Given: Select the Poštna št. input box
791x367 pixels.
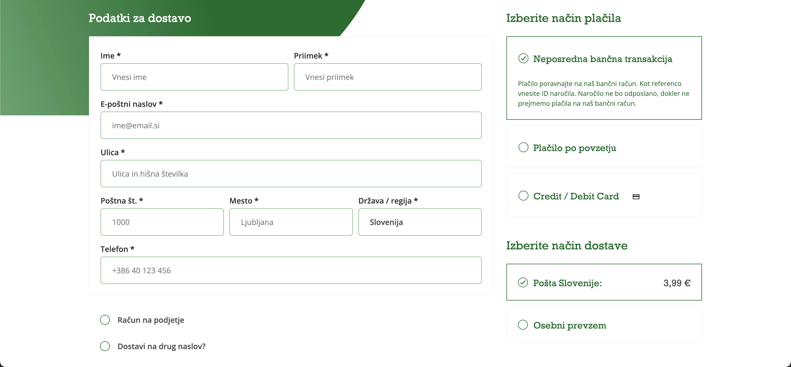Looking at the screenshot, I should point(162,222).
